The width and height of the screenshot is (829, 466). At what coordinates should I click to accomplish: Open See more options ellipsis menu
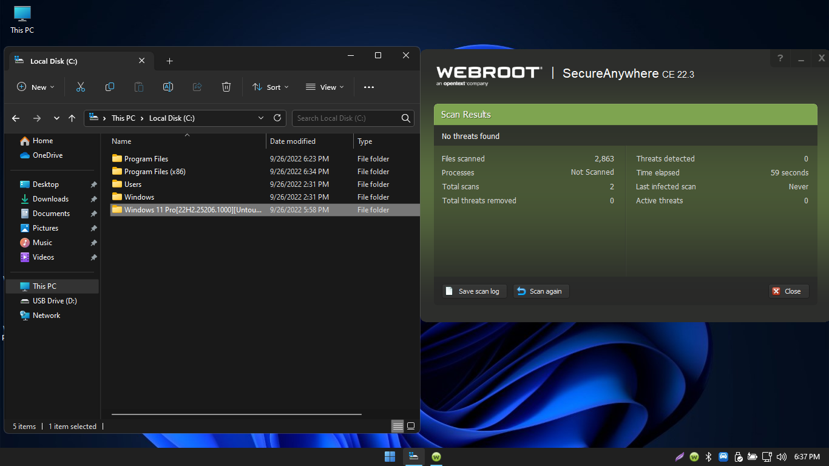click(369, 87)
